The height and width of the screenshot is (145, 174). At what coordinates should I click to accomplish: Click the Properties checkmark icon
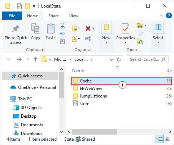tap(125, 28)
